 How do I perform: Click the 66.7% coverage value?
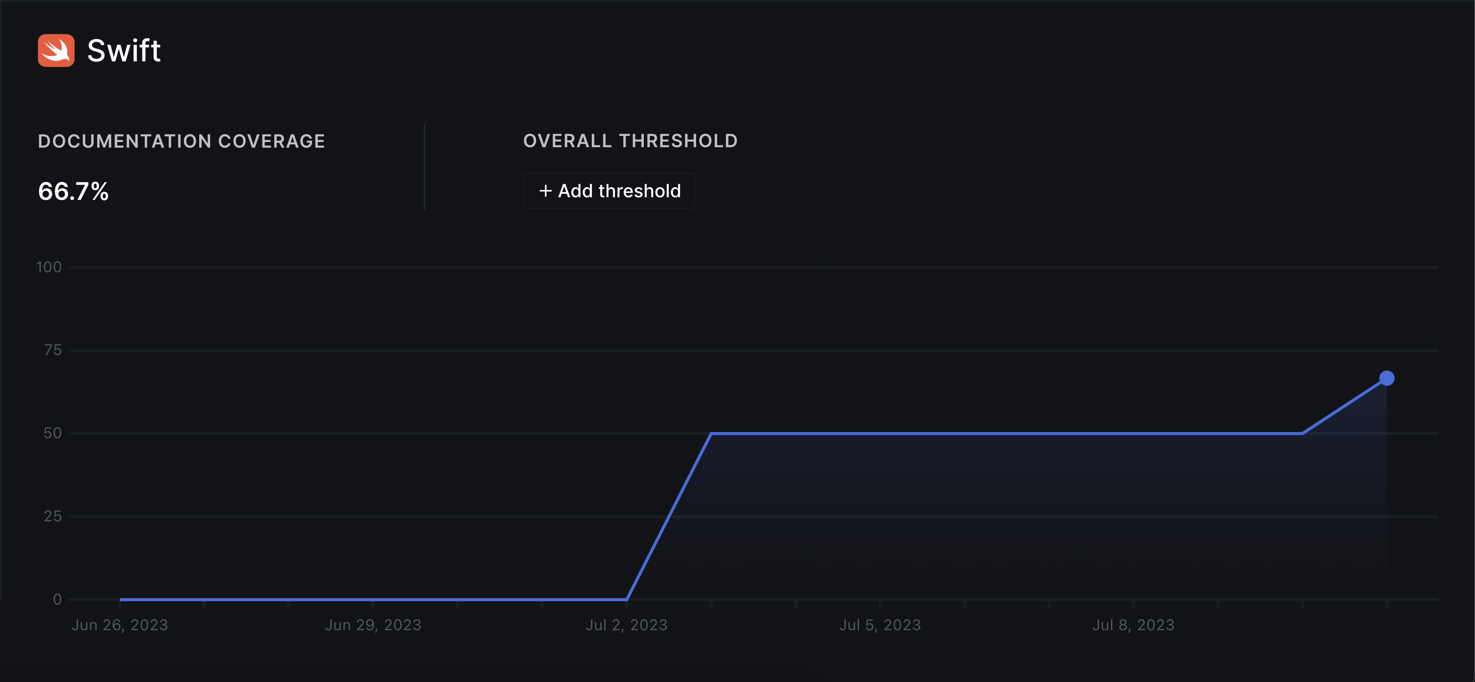(73, 191)
